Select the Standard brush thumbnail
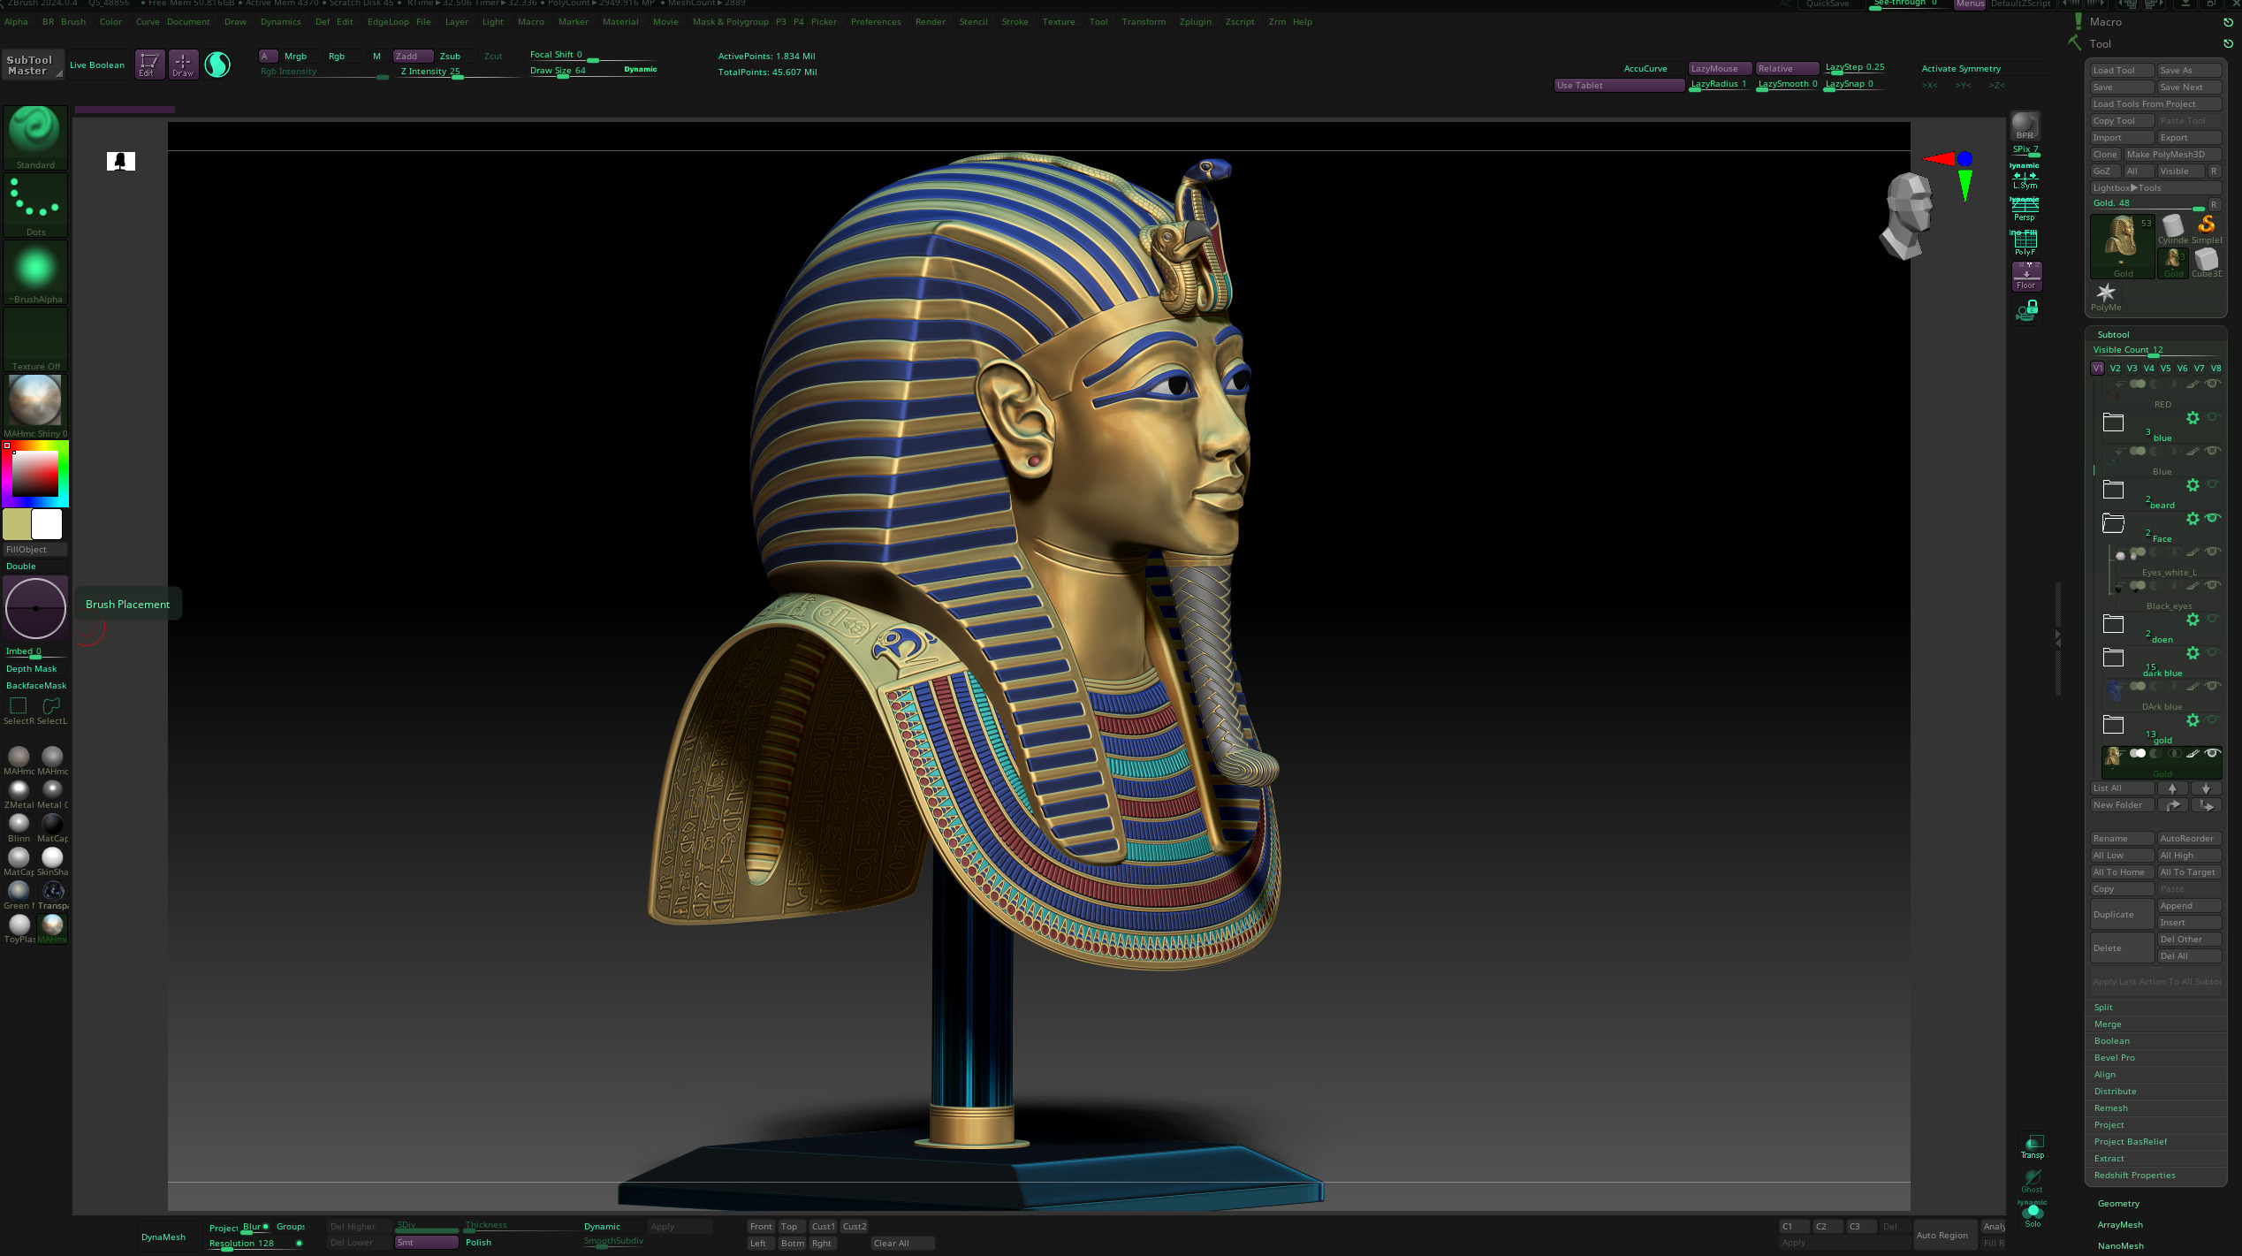This screenshot has width=2242, height=1256. [35, 137]
